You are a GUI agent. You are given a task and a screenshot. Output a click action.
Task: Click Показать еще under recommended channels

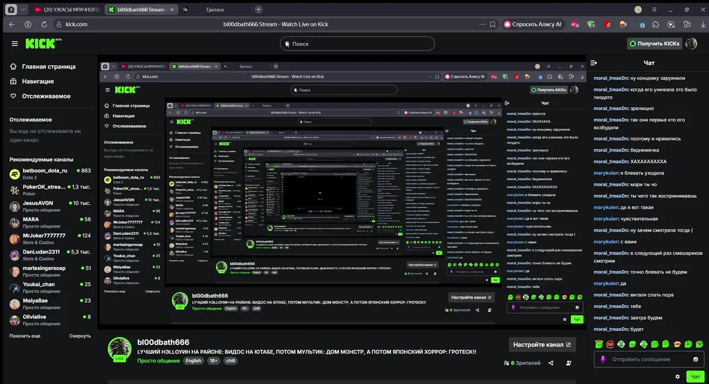(x=25, y=336)
